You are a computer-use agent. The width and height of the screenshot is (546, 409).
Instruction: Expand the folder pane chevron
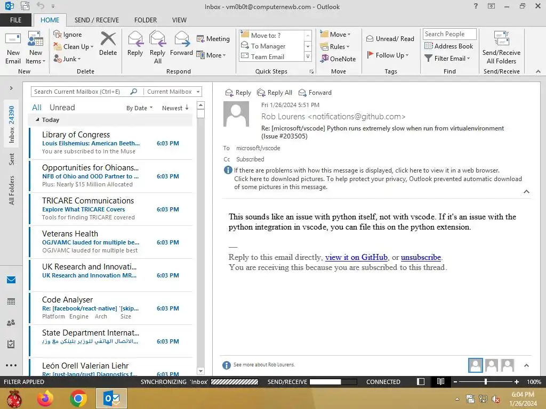coord(11,88)
